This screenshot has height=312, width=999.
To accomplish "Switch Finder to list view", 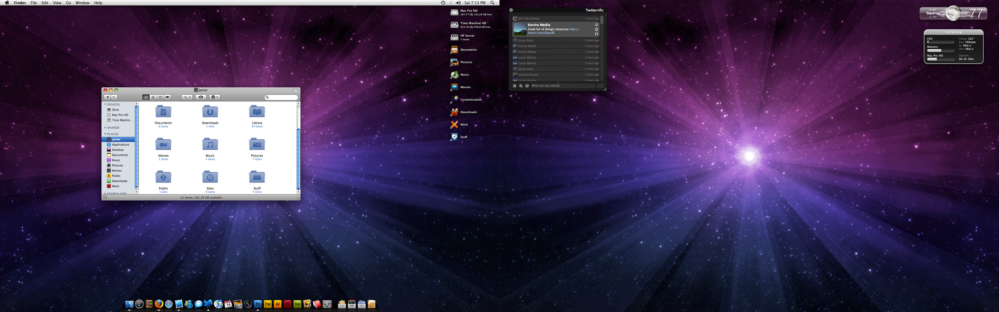I will (153, 97).
